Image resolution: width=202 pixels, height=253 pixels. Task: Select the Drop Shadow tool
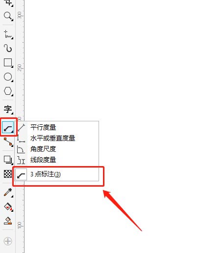click(x=8, y=160)
